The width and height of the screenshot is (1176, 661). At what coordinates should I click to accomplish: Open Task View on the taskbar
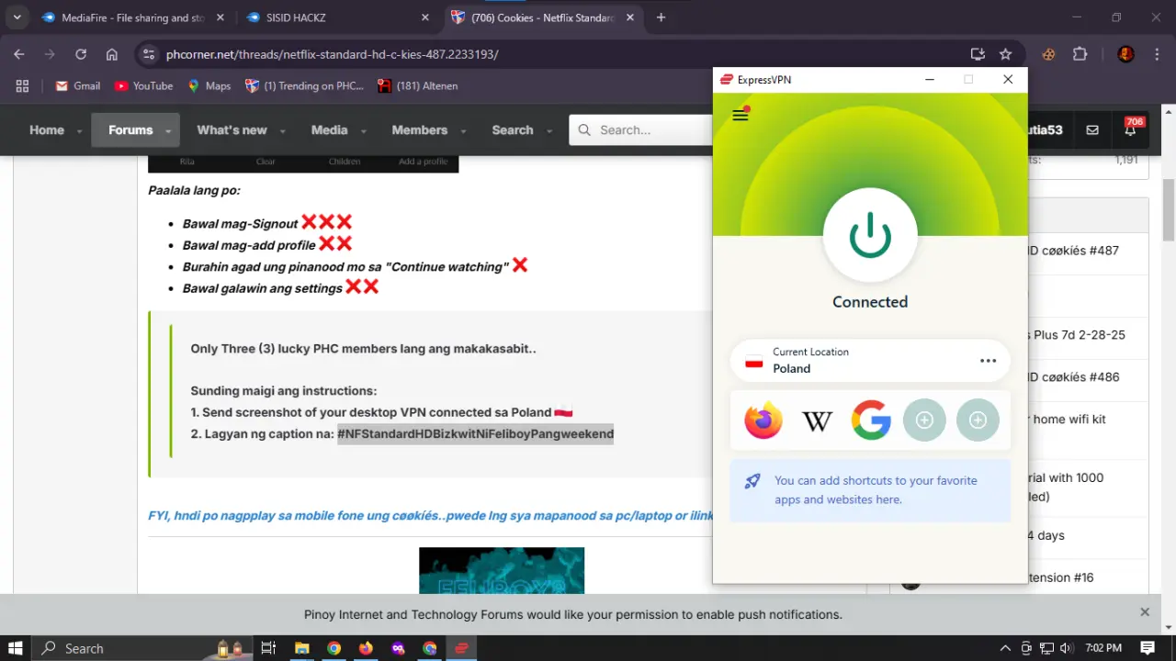click(268, 648)
